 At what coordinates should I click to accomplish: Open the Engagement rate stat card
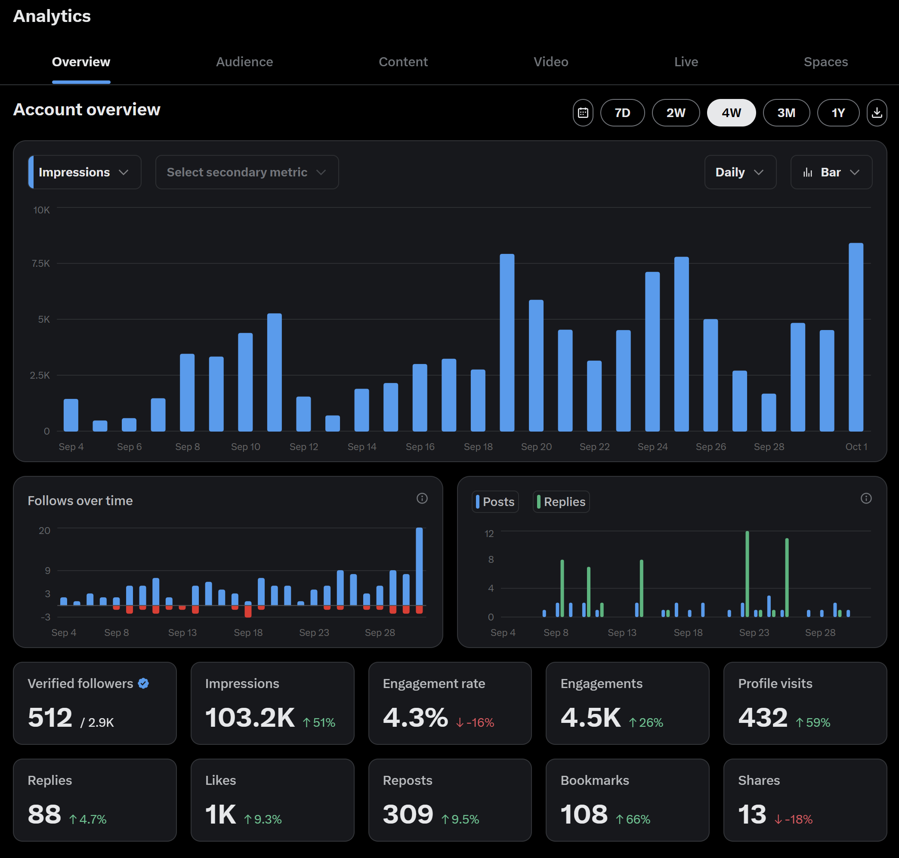point(449,703)
